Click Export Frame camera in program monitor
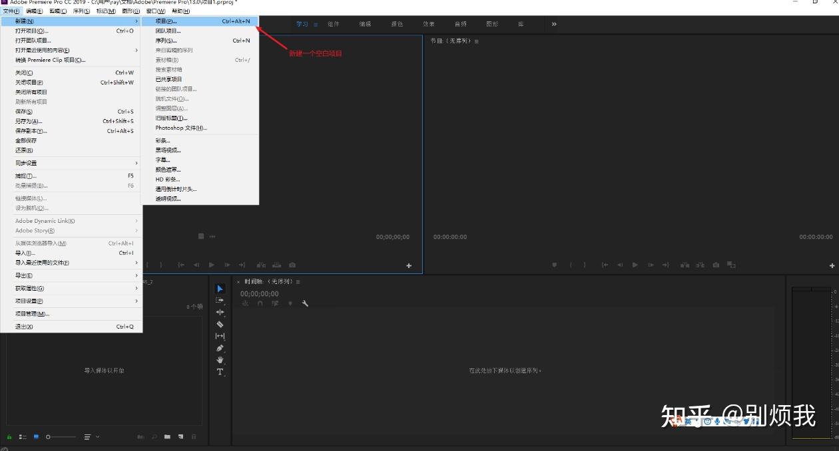The height and width of the screenshot is (451, 839). (x=716, y=265)
